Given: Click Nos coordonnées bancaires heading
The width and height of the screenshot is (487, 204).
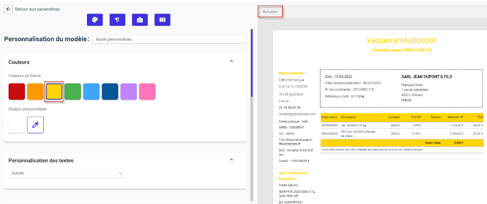Looking at the screenshot, I should pos(293,176).
